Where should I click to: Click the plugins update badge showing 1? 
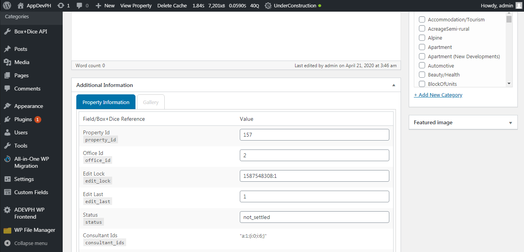tap(38, 120)
